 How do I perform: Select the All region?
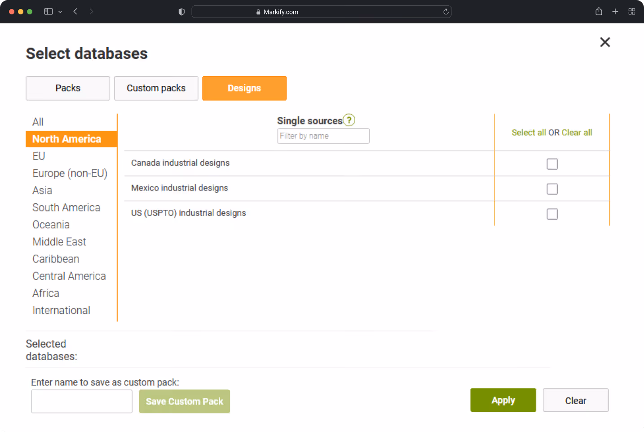pos(38,122)
